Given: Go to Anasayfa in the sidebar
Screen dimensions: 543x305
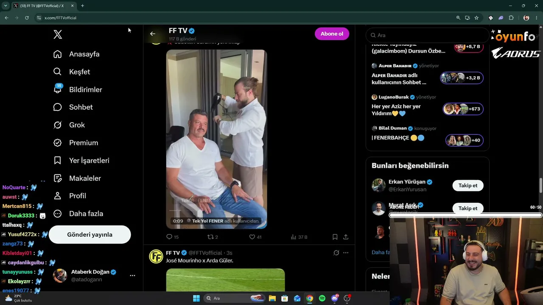Looking at the screenshot, I should click(x=76, y=54).
